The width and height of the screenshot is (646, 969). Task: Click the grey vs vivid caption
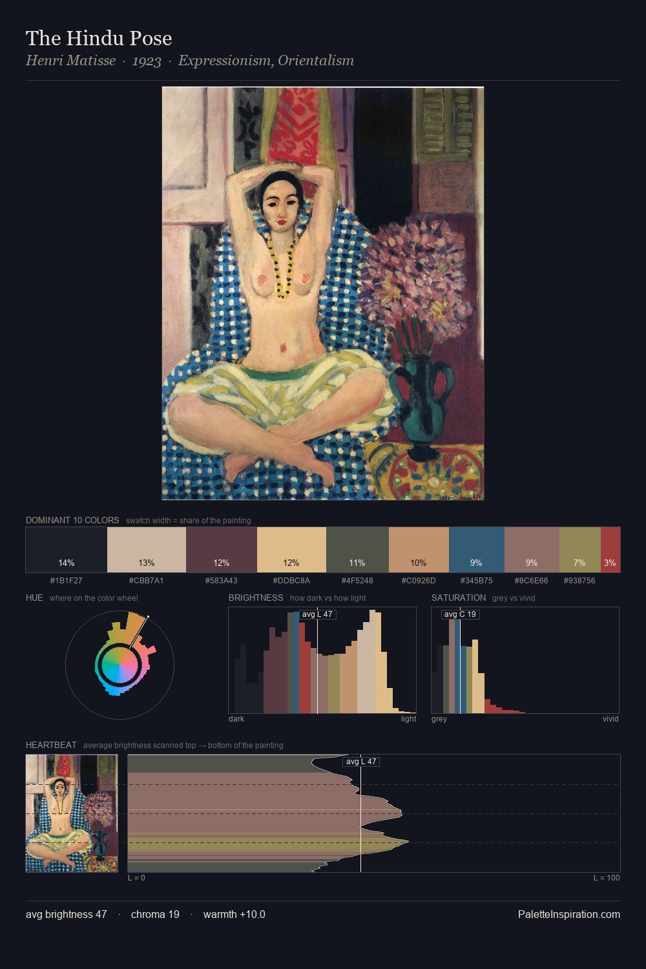(514, 598)
